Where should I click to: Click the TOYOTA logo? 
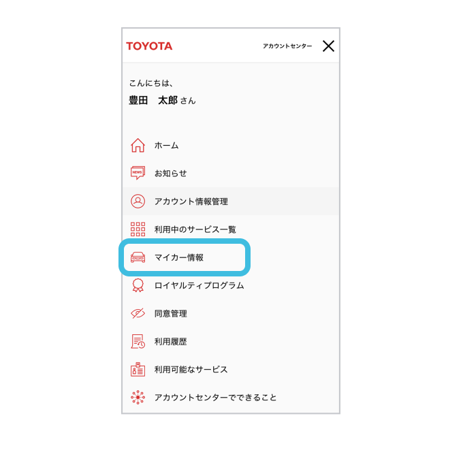[149, 46]
